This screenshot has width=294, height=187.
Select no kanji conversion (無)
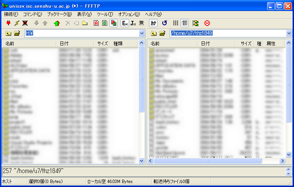coord(141,23)
